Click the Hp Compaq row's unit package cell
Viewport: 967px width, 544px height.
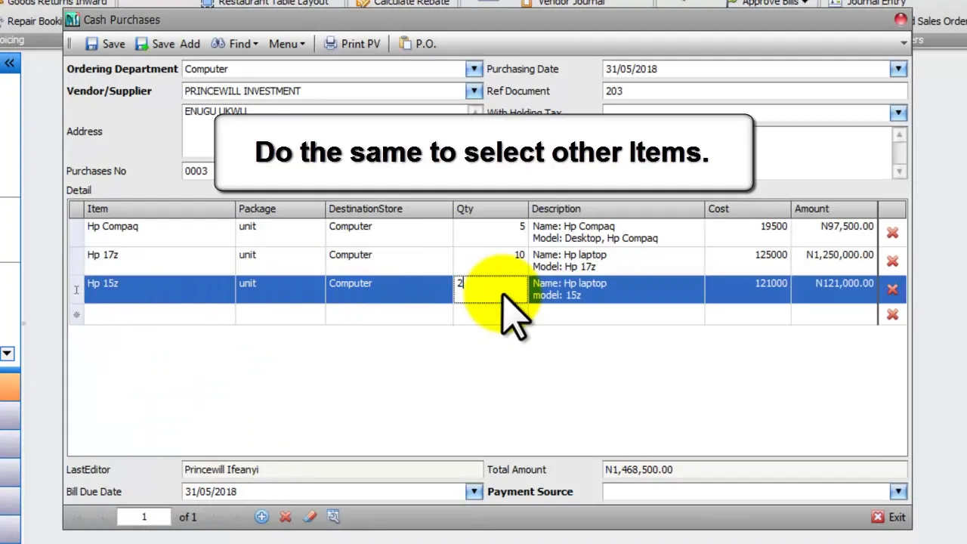(280, 232)
